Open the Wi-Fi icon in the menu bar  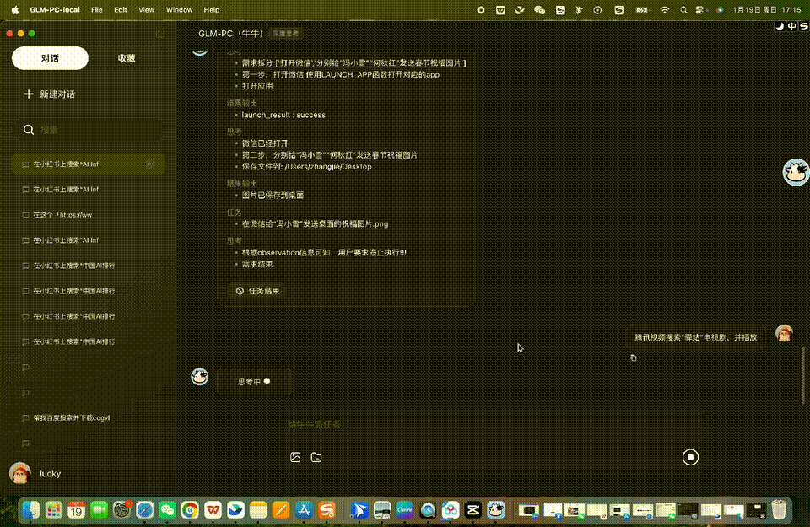665,10
